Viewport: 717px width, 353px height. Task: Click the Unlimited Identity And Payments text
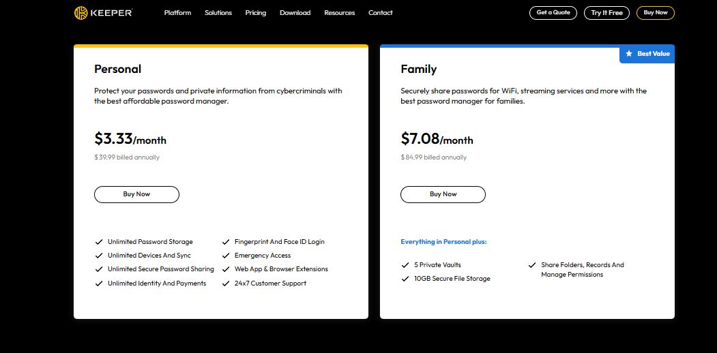157,283
